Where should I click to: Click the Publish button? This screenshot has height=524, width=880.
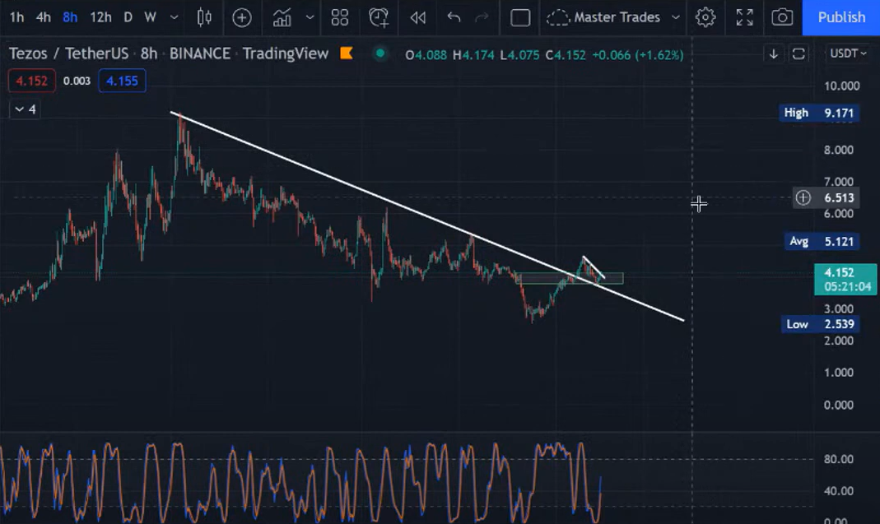tap(840, 17)
